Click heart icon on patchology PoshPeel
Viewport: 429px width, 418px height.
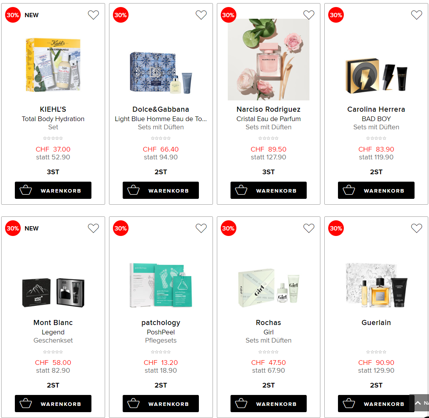pos(201,228)
